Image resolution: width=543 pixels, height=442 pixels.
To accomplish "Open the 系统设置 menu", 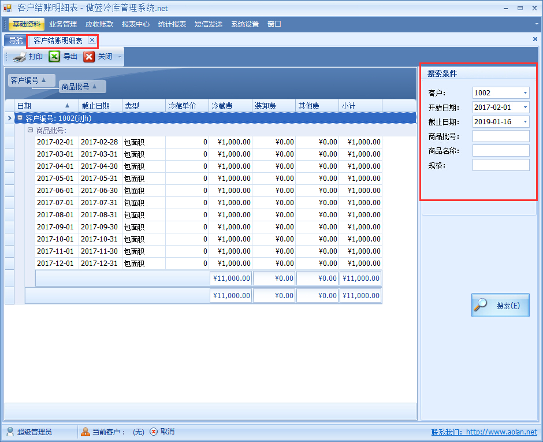I will (245, 24).
